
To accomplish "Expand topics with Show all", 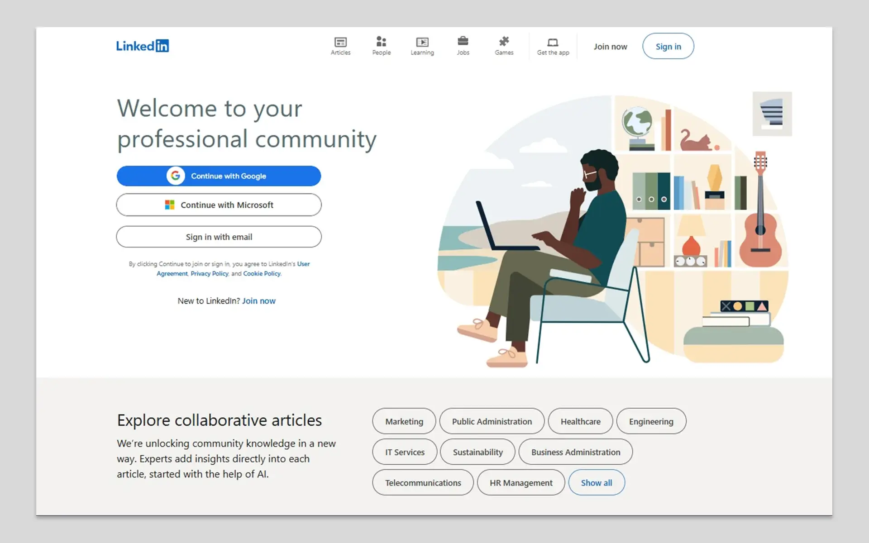I will 596,483.
